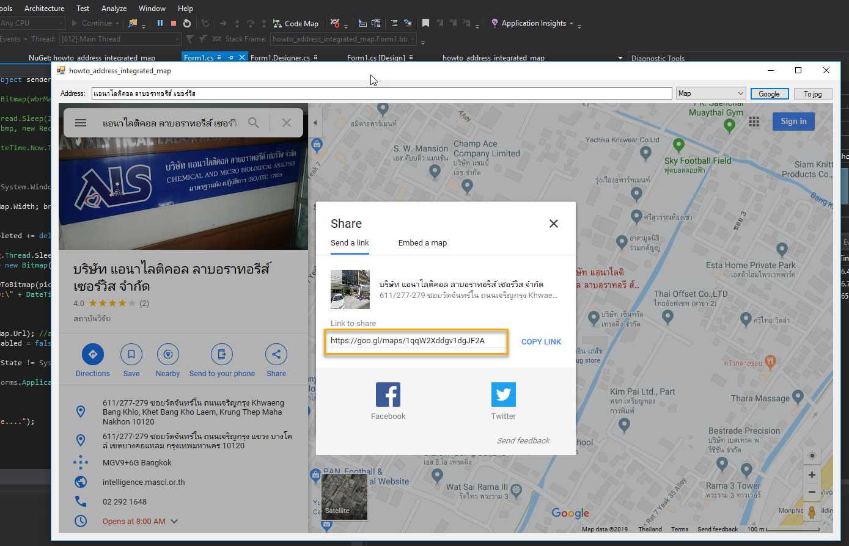Pause debugging in Visual Studio toolbar
Image resolution: width=849 pixels, height=546 pixels.
[x=160, y=23]
